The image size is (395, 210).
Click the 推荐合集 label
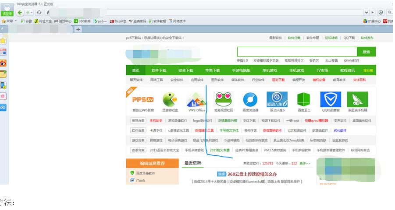pos(138,120)
